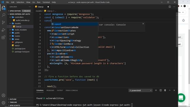190x107 pixels.
Task: Close the terminal panel
Action: tap(174, 90)
